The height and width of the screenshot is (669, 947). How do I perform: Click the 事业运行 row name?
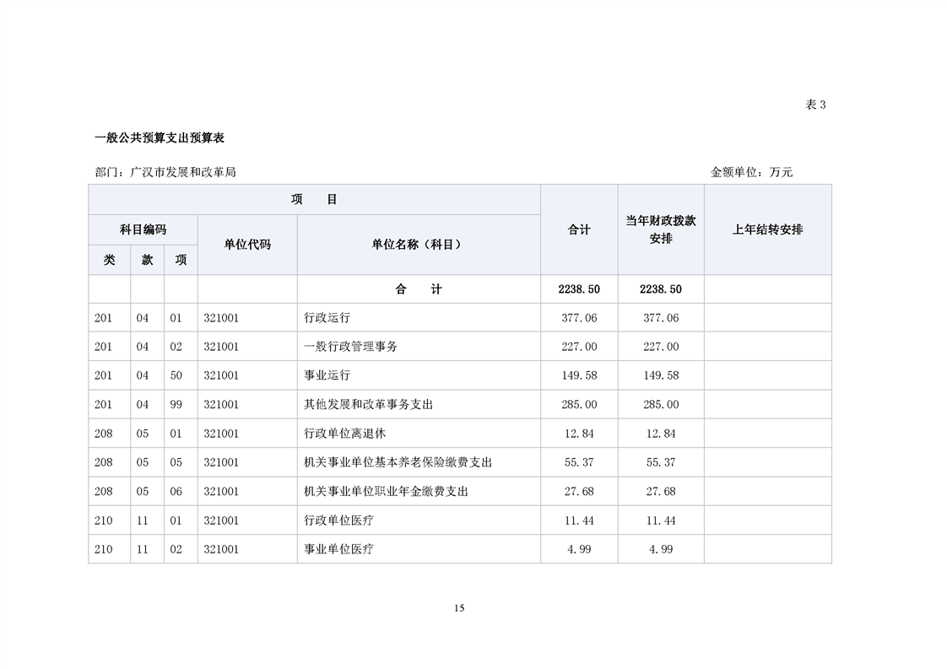(x=327, y=375)
